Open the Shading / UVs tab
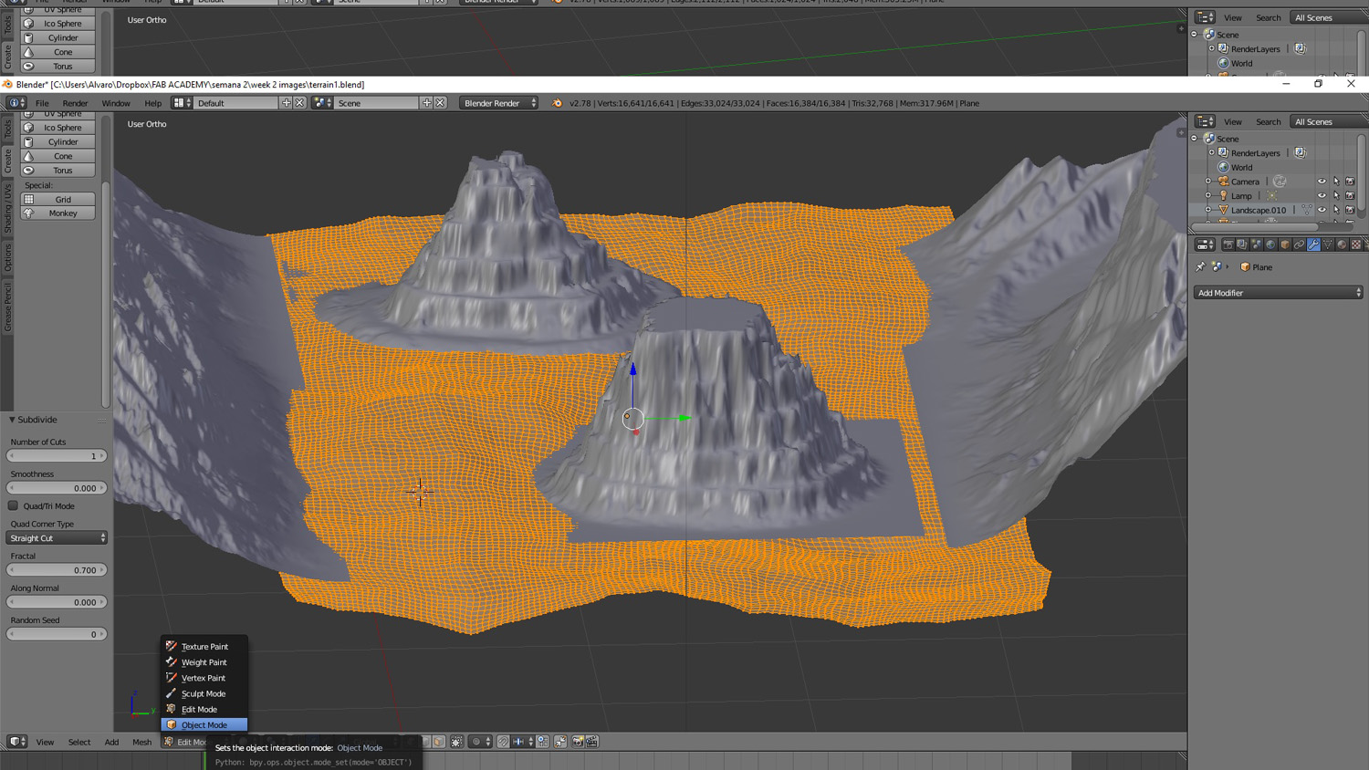Screen dimensions: 1369x770 7,207
